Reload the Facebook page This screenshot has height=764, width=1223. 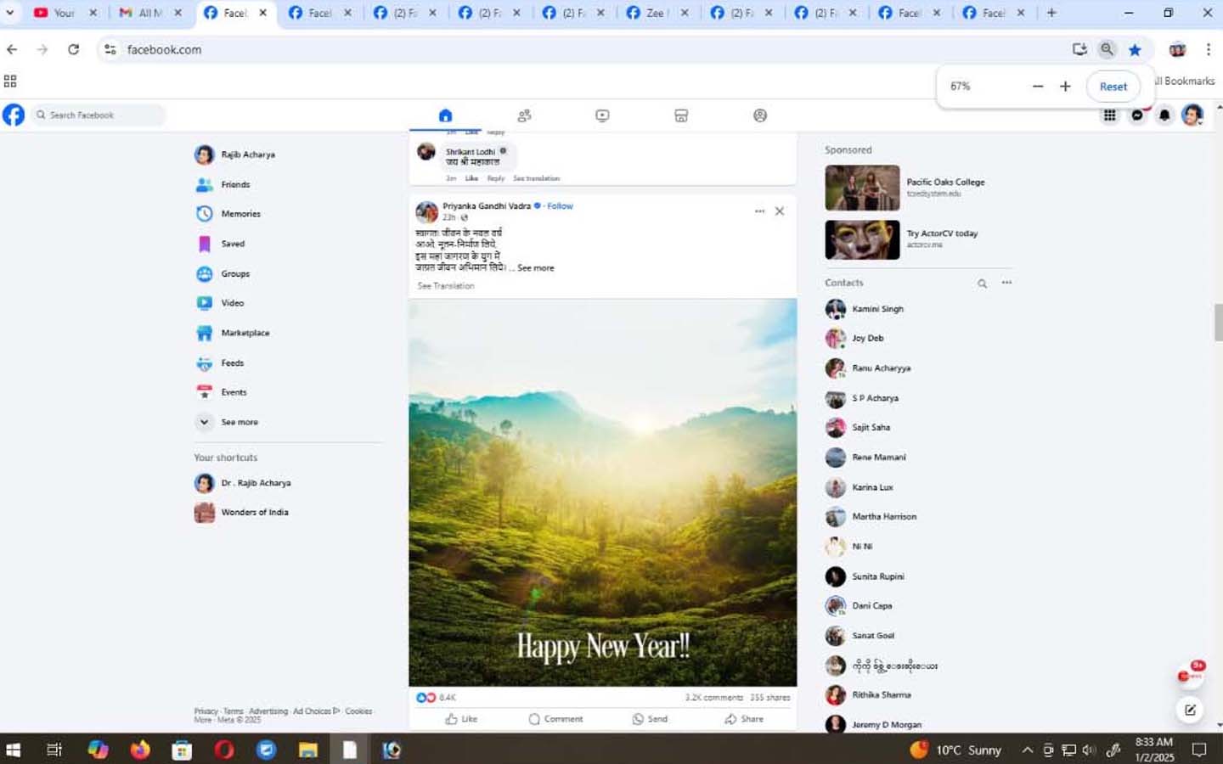pos(74,49)
